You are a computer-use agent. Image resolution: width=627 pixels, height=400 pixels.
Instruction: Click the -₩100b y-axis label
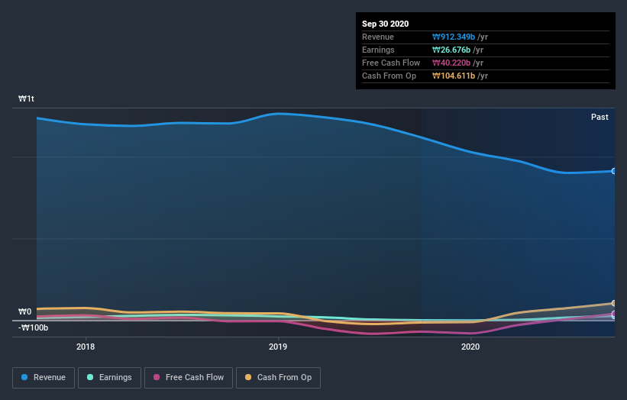33,327
